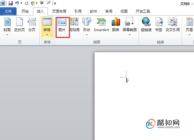Image resolution: width=194 pixels, height=140 pixels.
Task: Insert a 超链接 hyperlink
Action: tap(146, 25)
